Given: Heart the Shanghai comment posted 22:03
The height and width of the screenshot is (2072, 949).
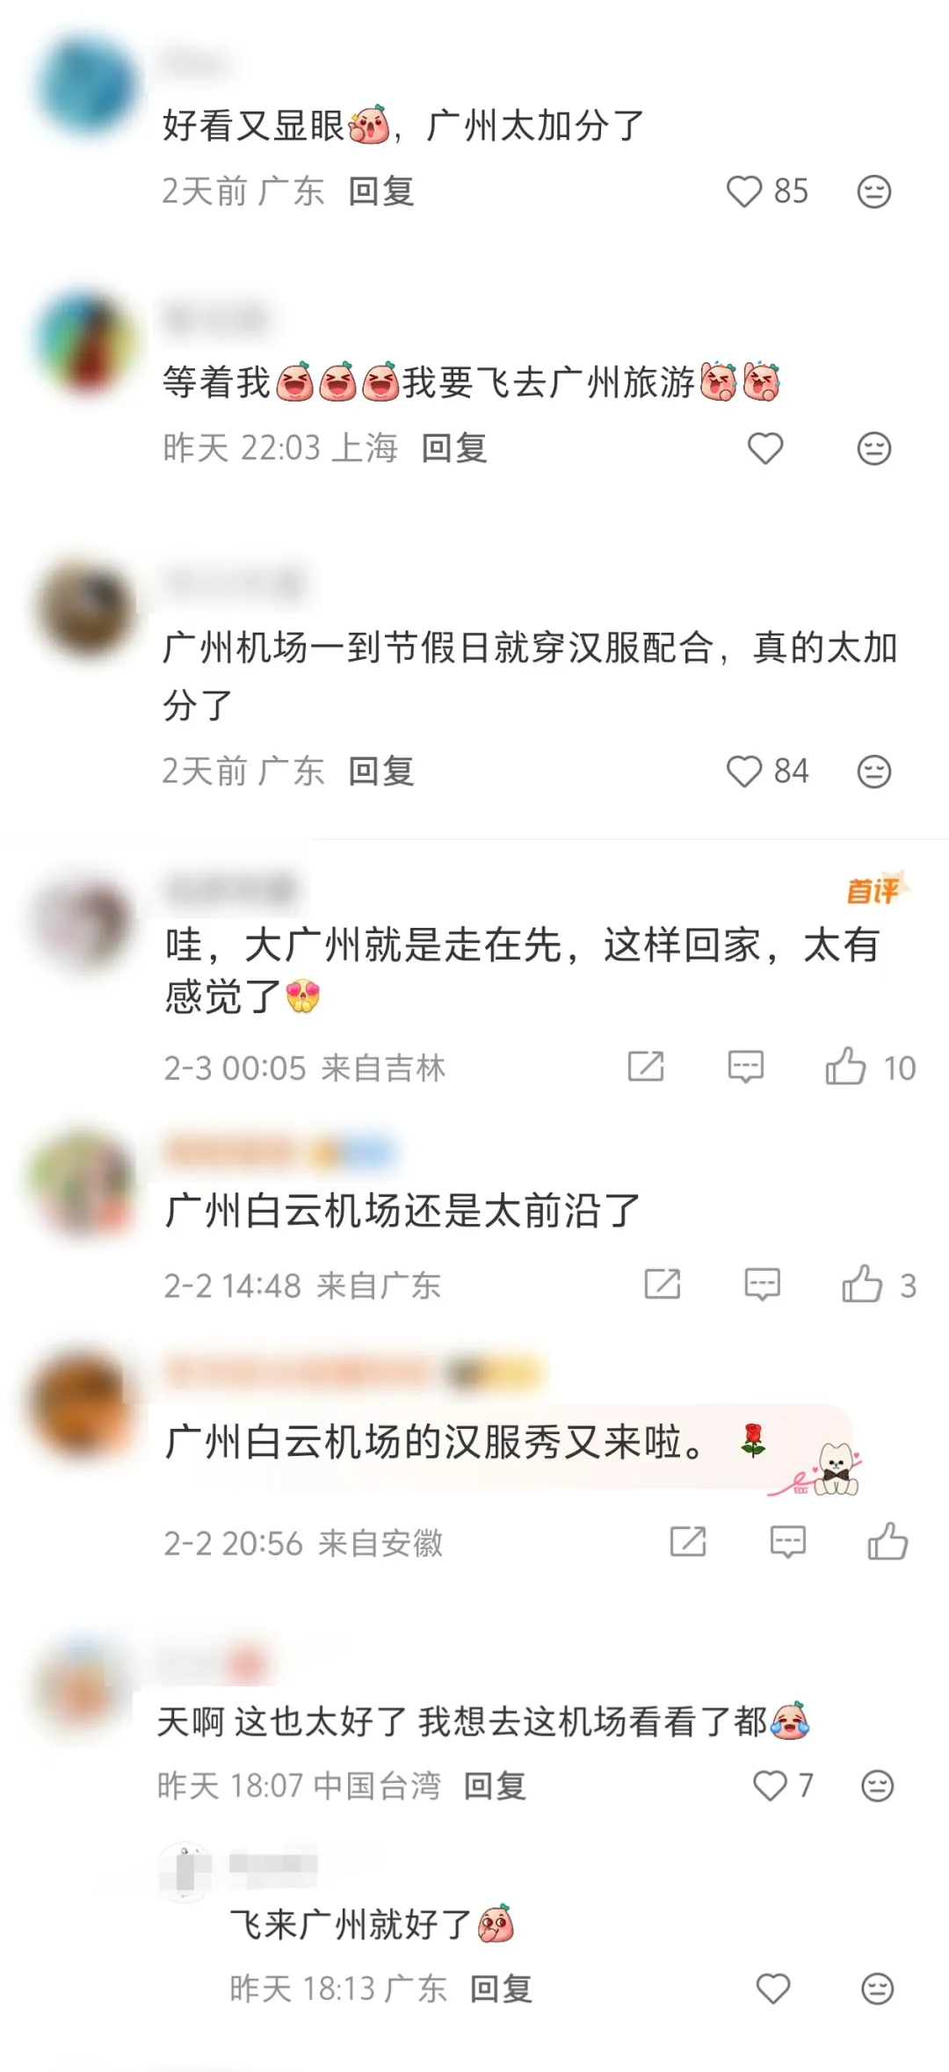Looking at the screenshot, I should (764, 448).
